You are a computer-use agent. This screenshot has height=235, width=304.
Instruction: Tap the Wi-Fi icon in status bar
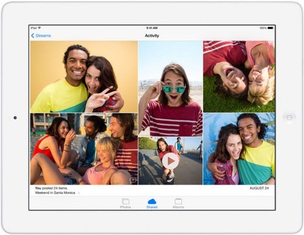coord(39,28)
